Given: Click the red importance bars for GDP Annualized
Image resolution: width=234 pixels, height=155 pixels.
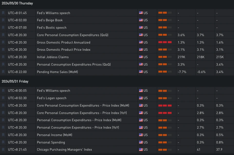Looking at the screenshot, I should [165, 42].
